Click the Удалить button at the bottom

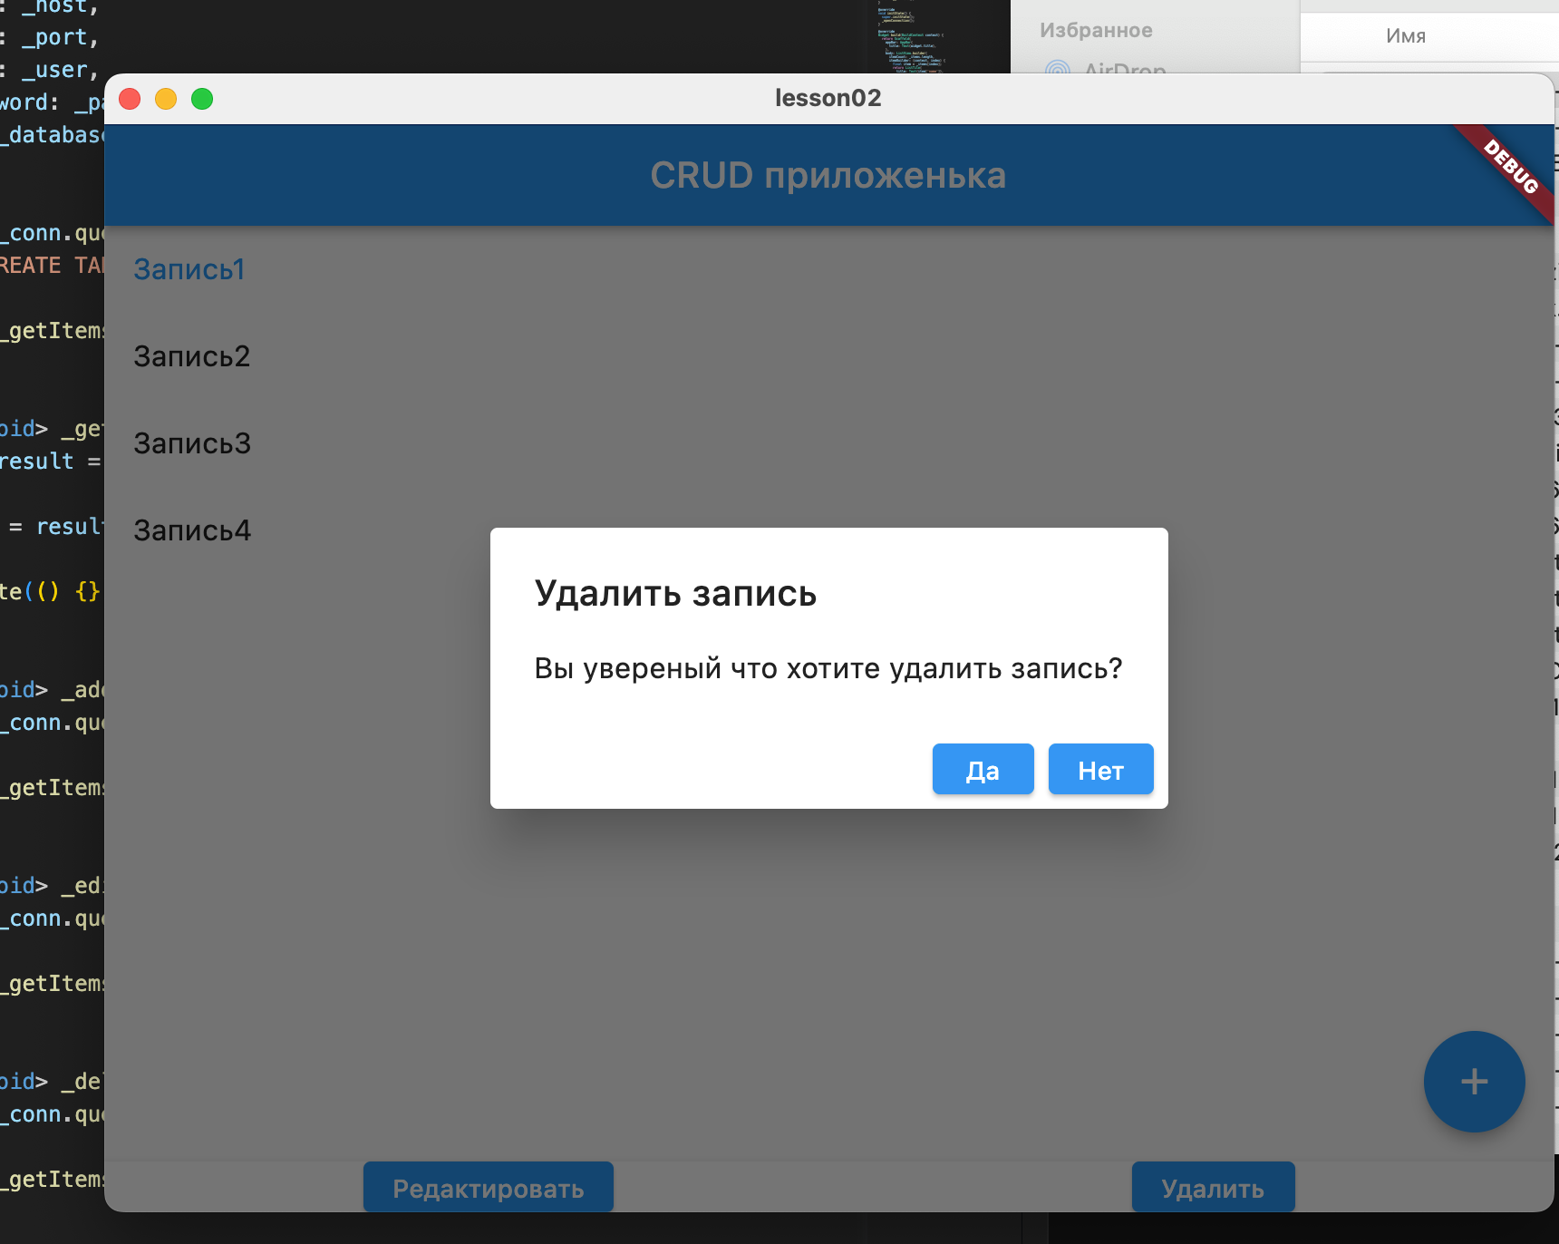[x=1213, y=1188]
